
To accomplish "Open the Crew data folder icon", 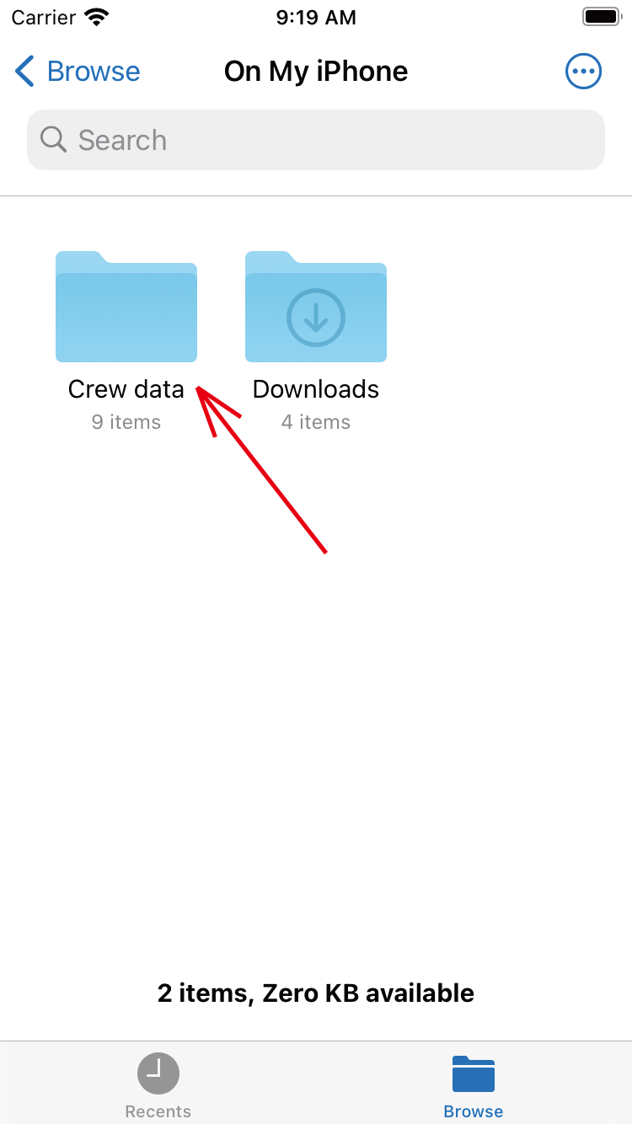I will tap(126, 307).
